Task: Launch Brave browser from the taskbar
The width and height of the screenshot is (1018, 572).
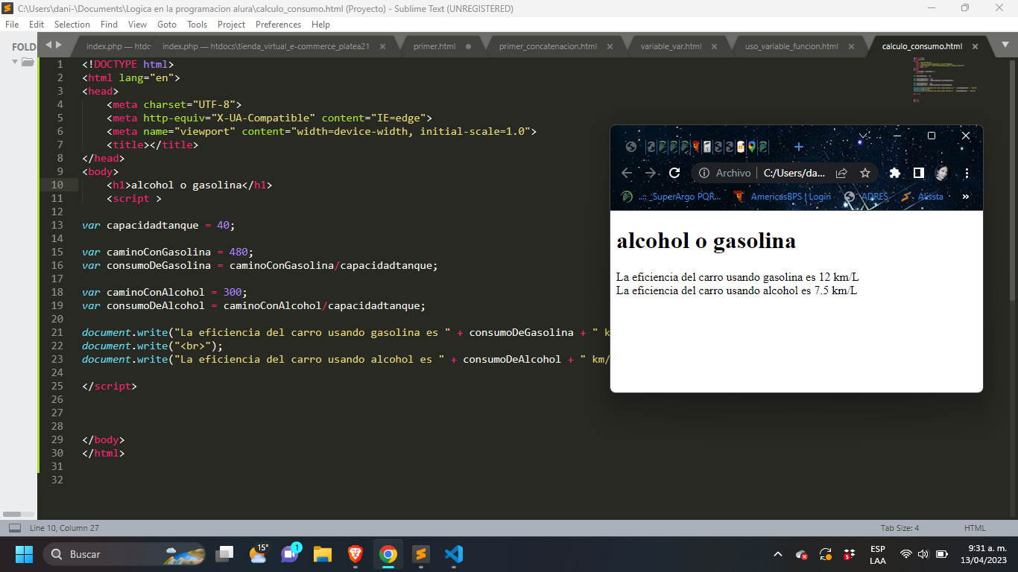Action: click(x=355, y=554)
